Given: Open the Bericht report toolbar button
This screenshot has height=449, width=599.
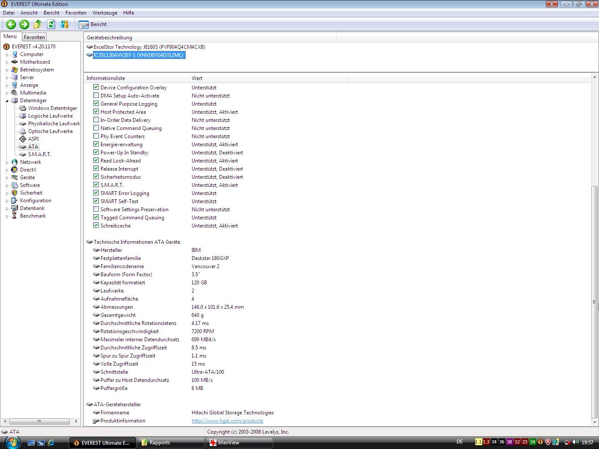Looking at the screenshot, I should point(93,24).
